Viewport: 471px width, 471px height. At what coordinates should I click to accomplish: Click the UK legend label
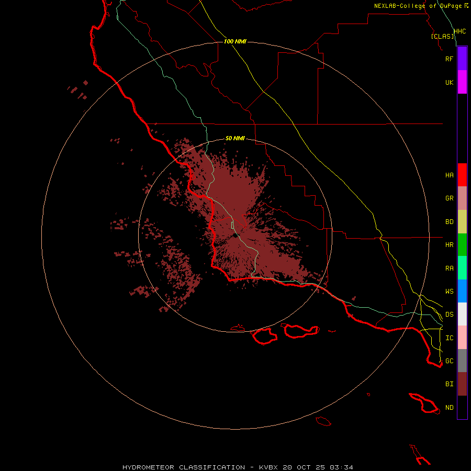[x=449, y=82]
